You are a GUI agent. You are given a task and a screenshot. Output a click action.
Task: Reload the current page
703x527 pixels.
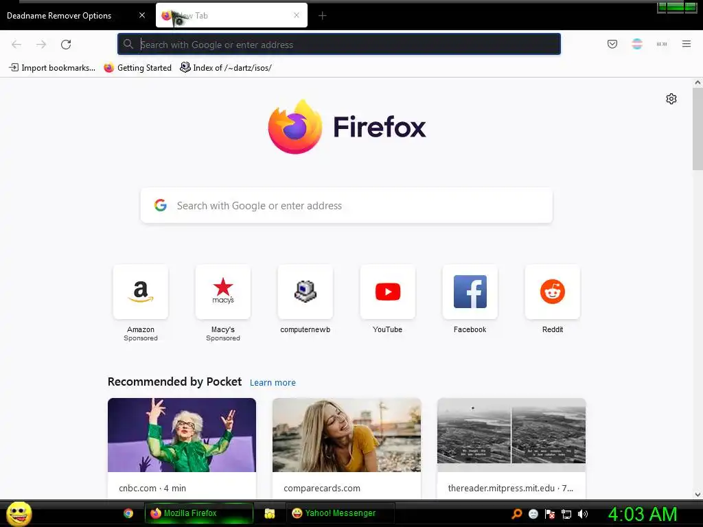click(66, 45)
